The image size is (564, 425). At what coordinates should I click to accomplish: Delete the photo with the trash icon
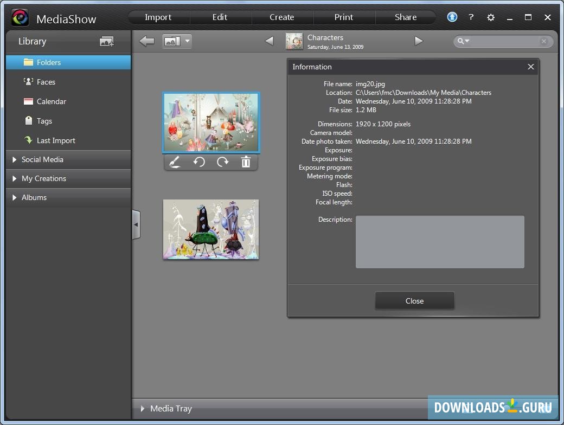click(x=246, y=162)
